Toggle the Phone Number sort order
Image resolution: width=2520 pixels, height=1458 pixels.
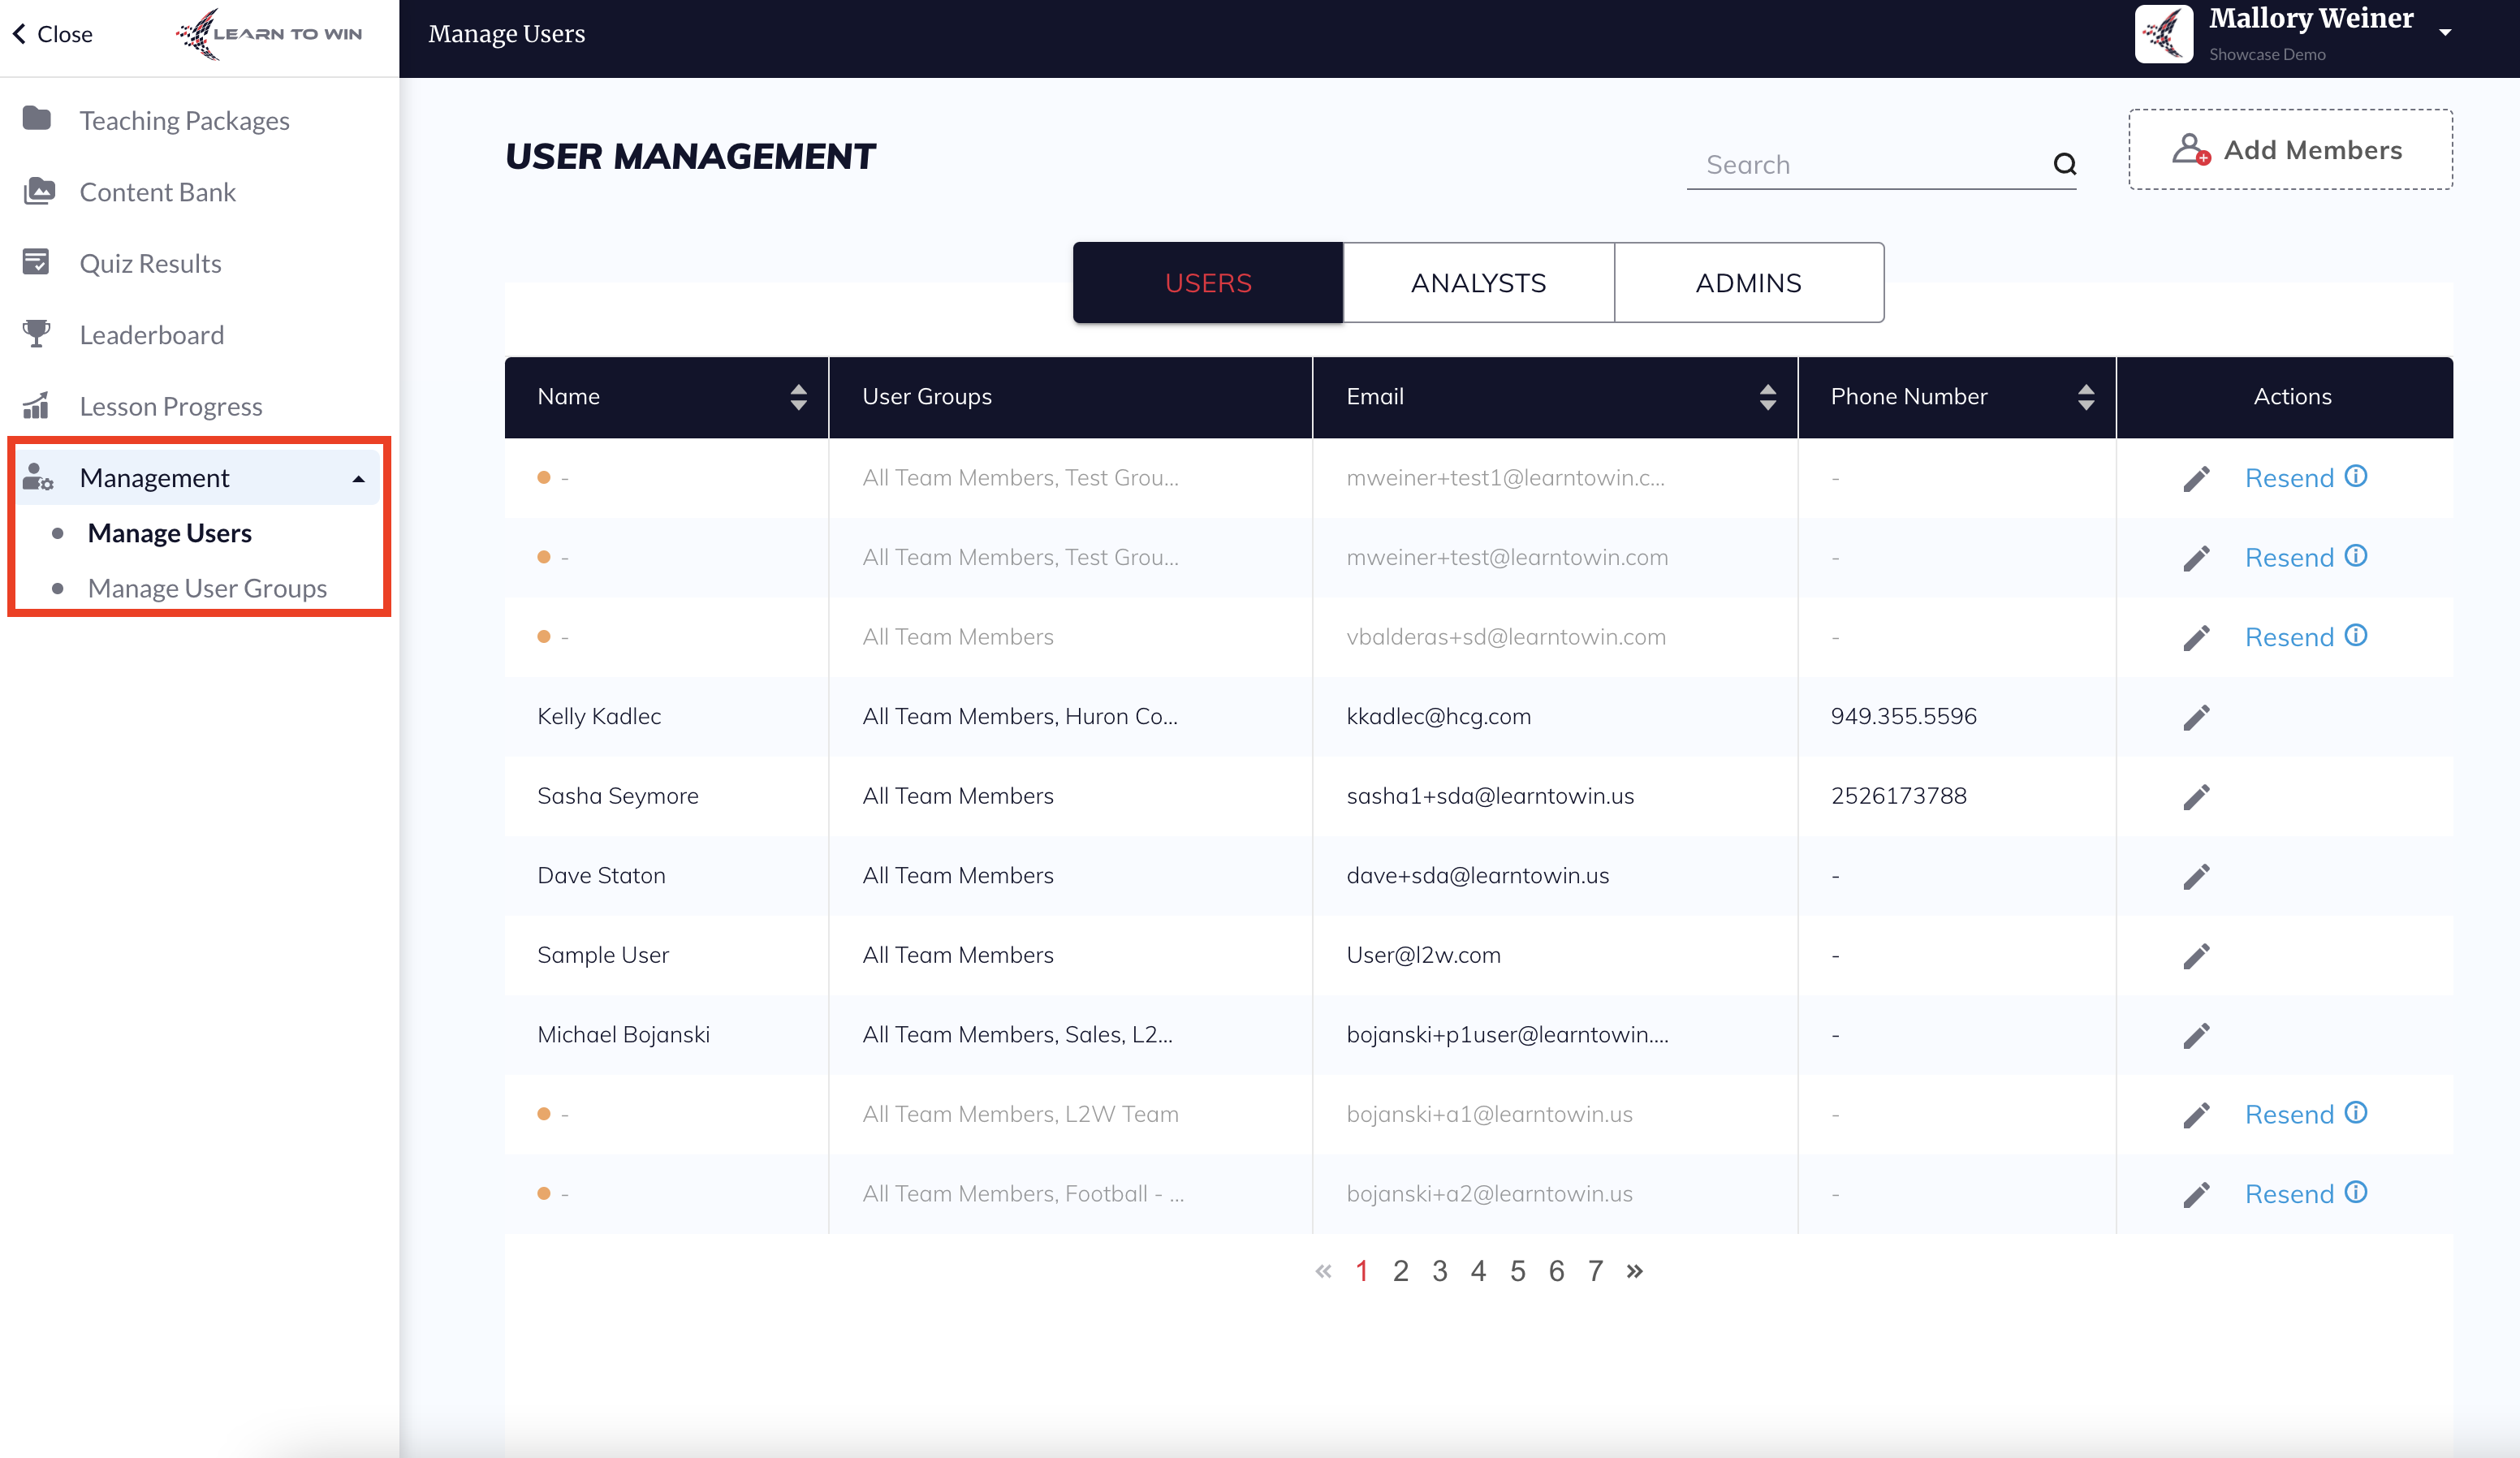pos(2085,397)
